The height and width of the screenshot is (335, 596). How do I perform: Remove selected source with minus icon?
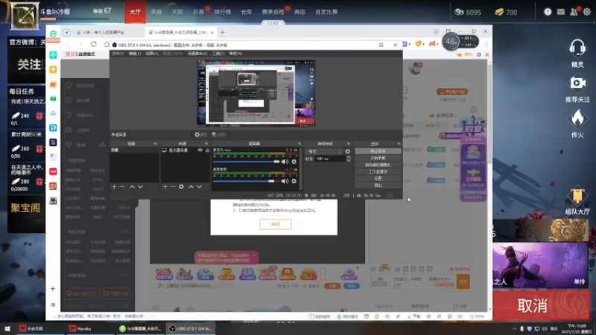[173, 187]
